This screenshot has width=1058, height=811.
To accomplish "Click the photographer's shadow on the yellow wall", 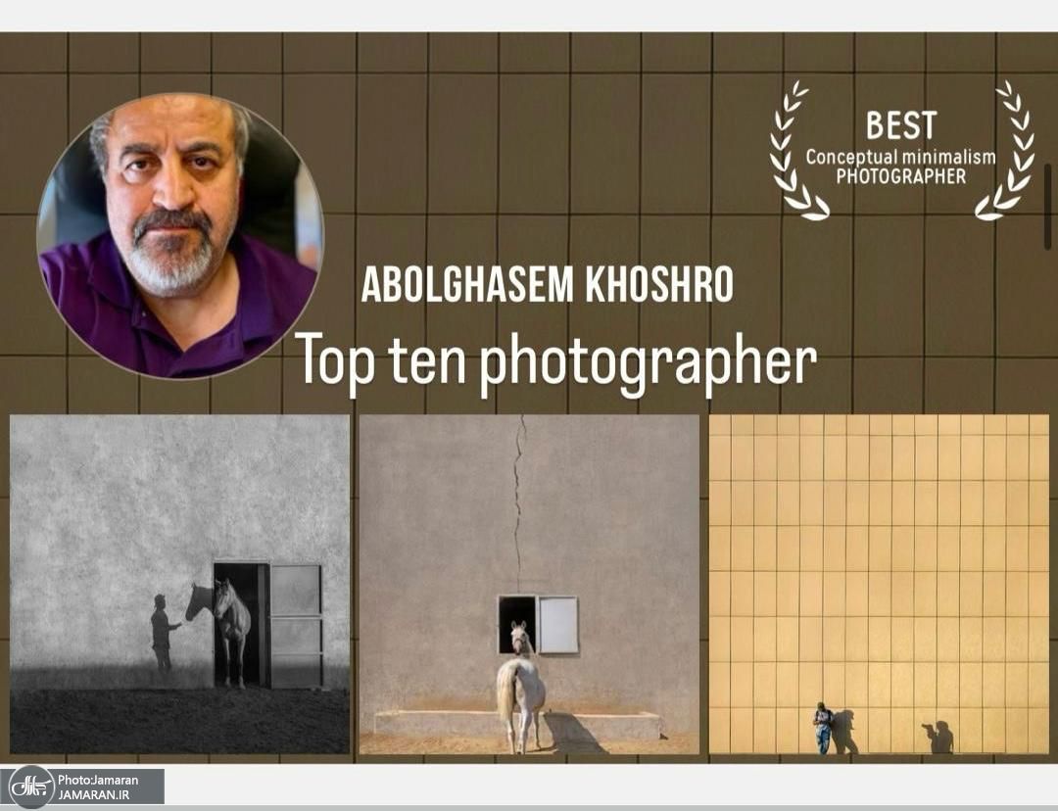I will coord(939,738).
